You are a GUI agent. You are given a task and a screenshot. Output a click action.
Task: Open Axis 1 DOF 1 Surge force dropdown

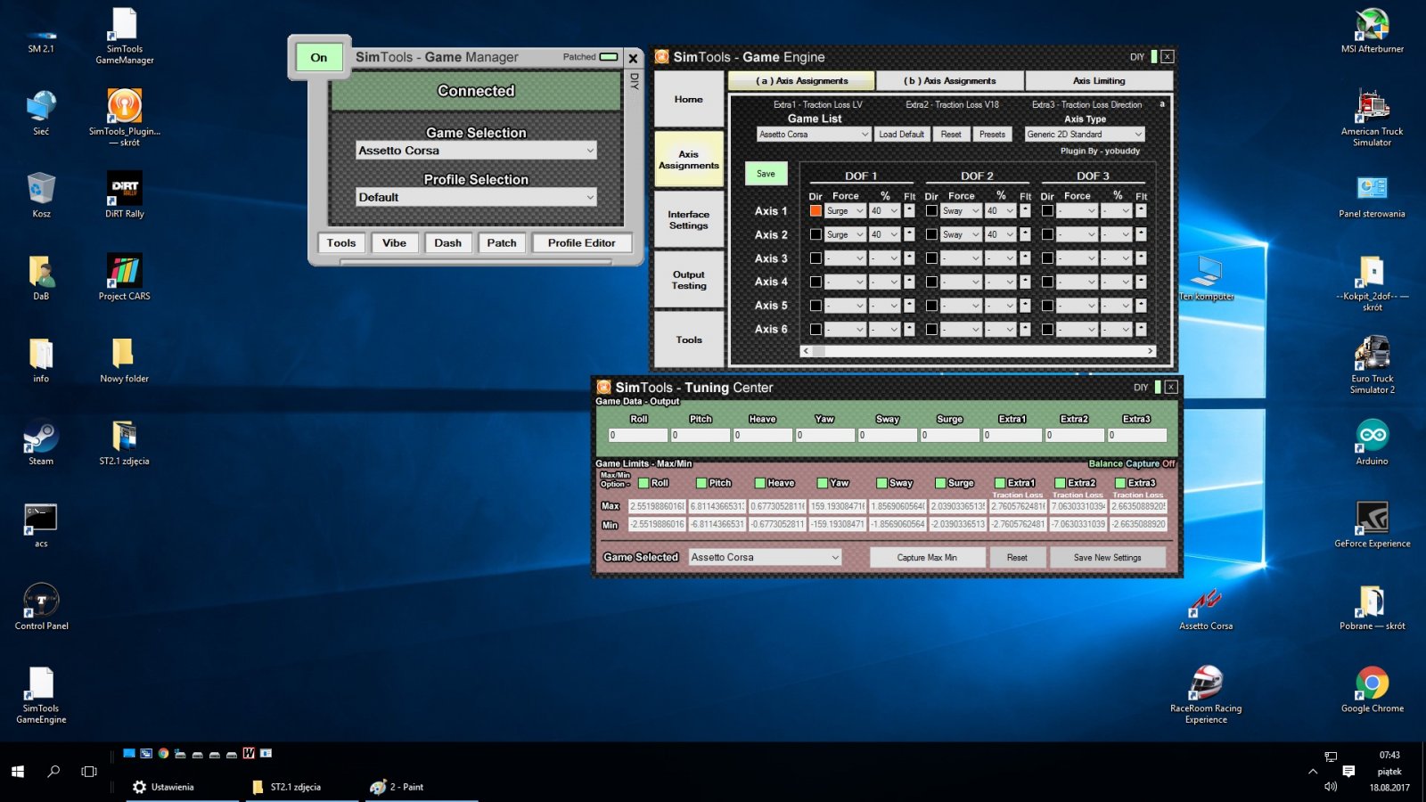tap(845, 211)
